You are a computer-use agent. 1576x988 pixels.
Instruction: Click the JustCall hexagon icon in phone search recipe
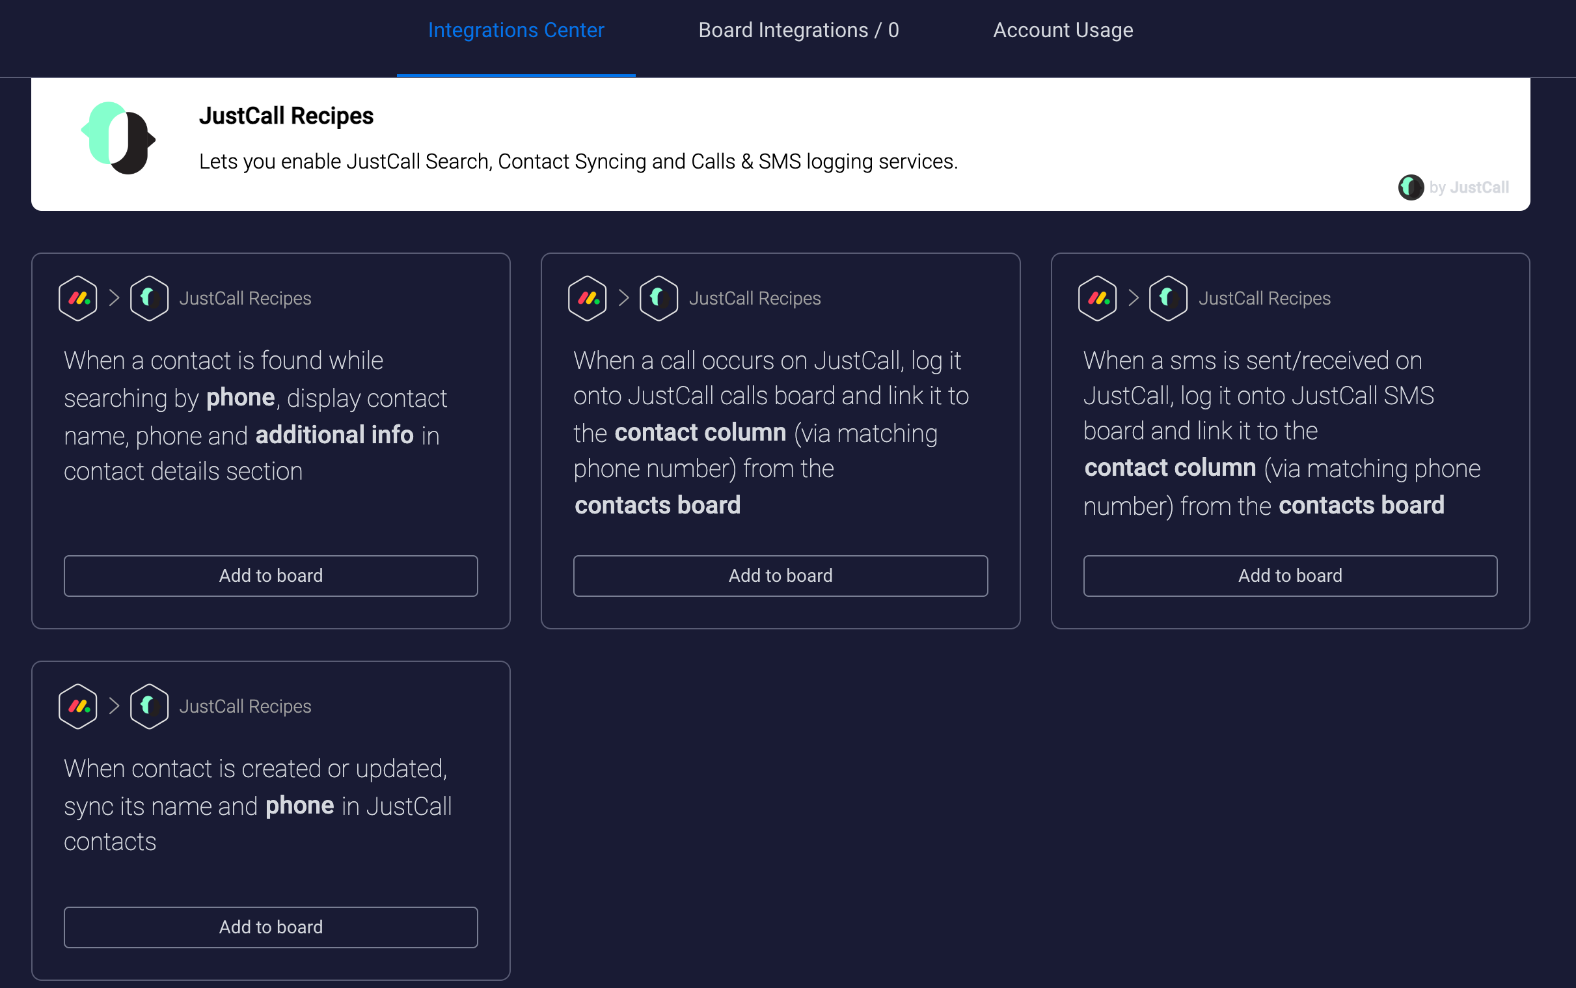[x=149, y=299]
